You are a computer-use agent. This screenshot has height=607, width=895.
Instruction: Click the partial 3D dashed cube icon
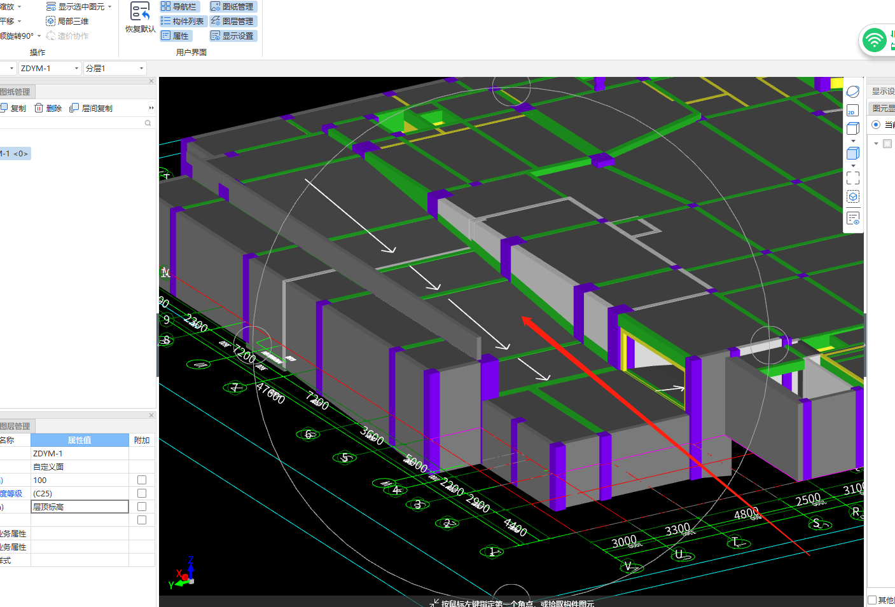pyautogui.click(x=853, y=197)
